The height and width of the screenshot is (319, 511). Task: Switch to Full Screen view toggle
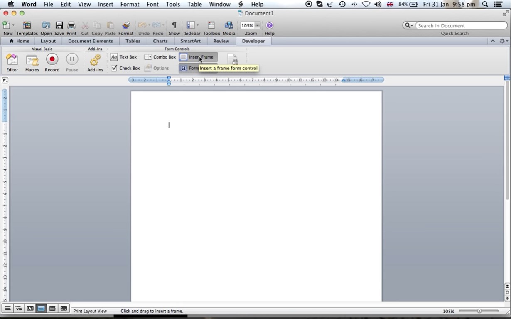pyautogui.click(x=63, y=308)
